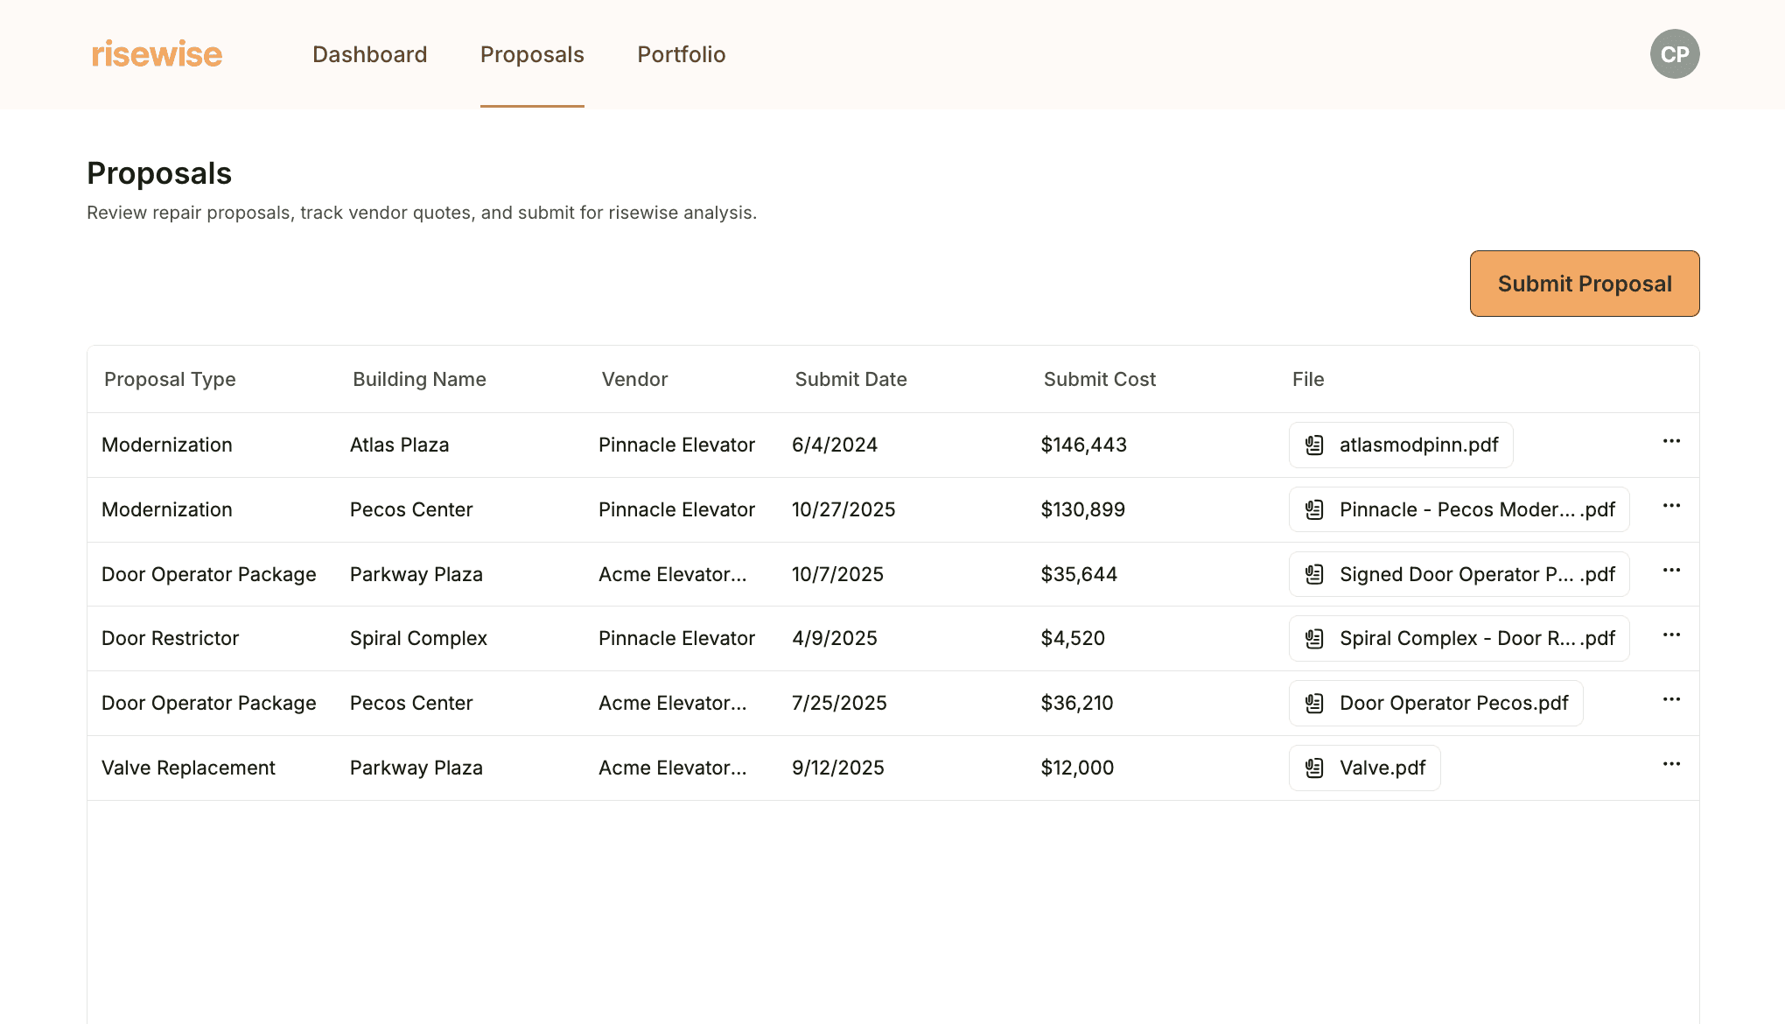
Task: Click the risewise logo
Action: 157,54
